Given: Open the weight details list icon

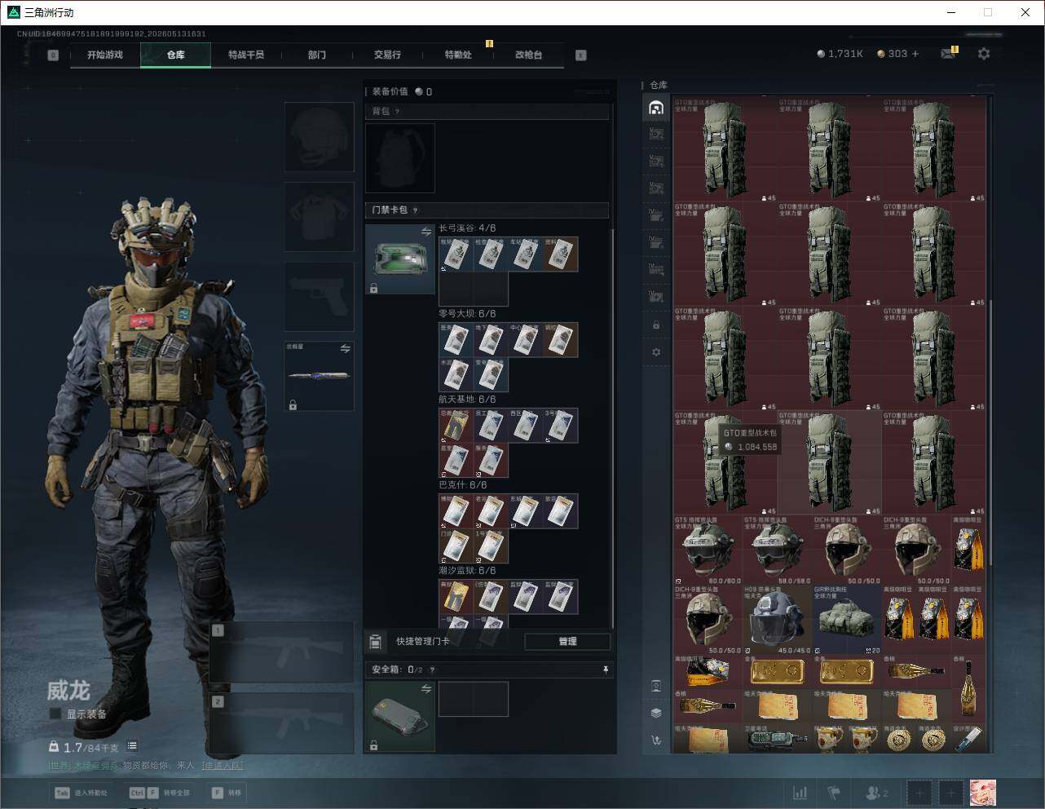Looking at the screenshot, I should [x=132, y=746].
